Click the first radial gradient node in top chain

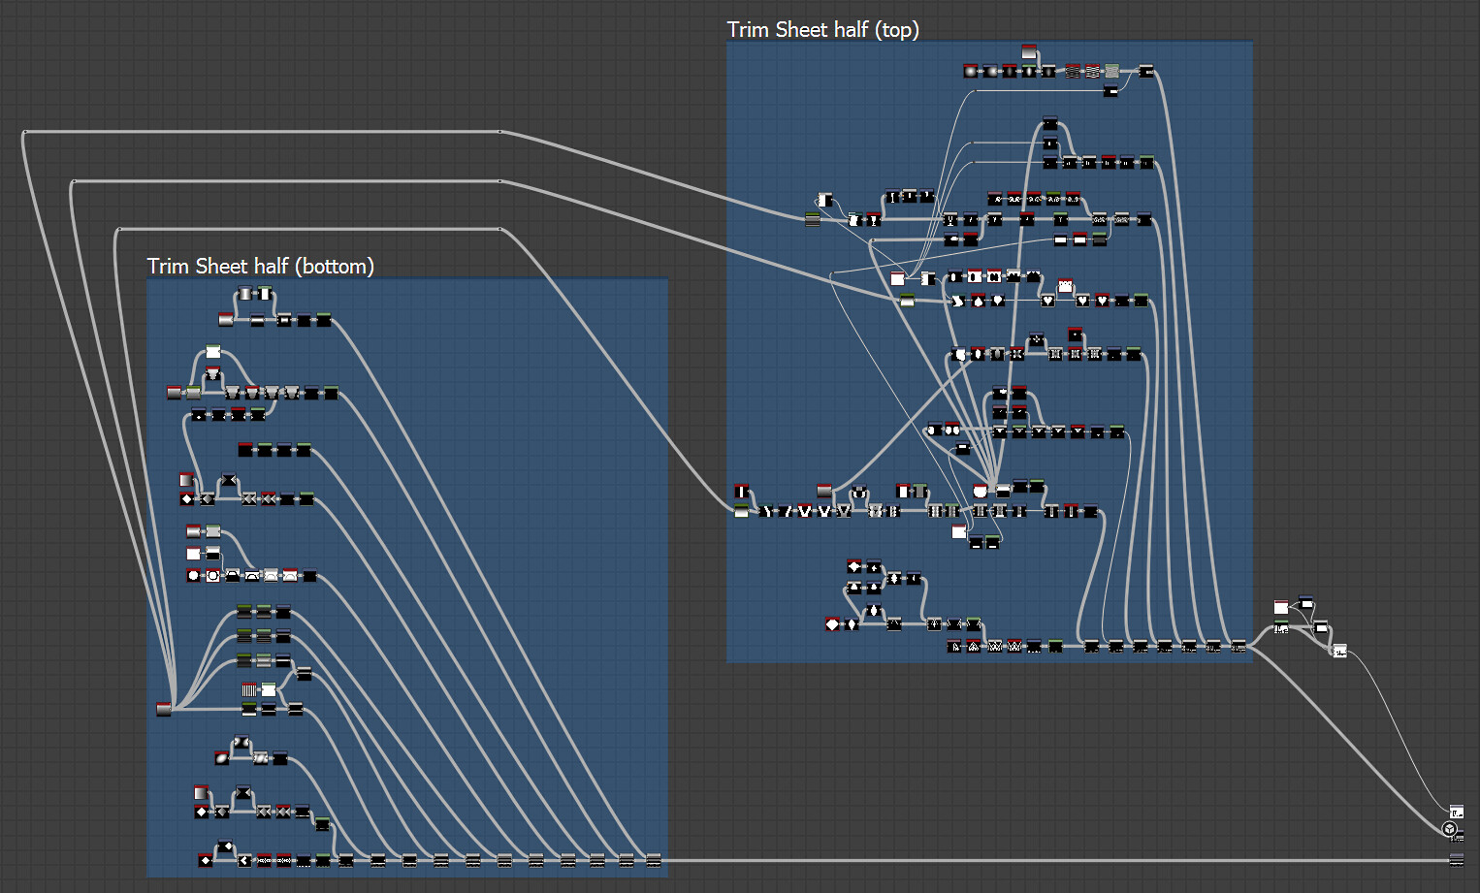point(970,71)
